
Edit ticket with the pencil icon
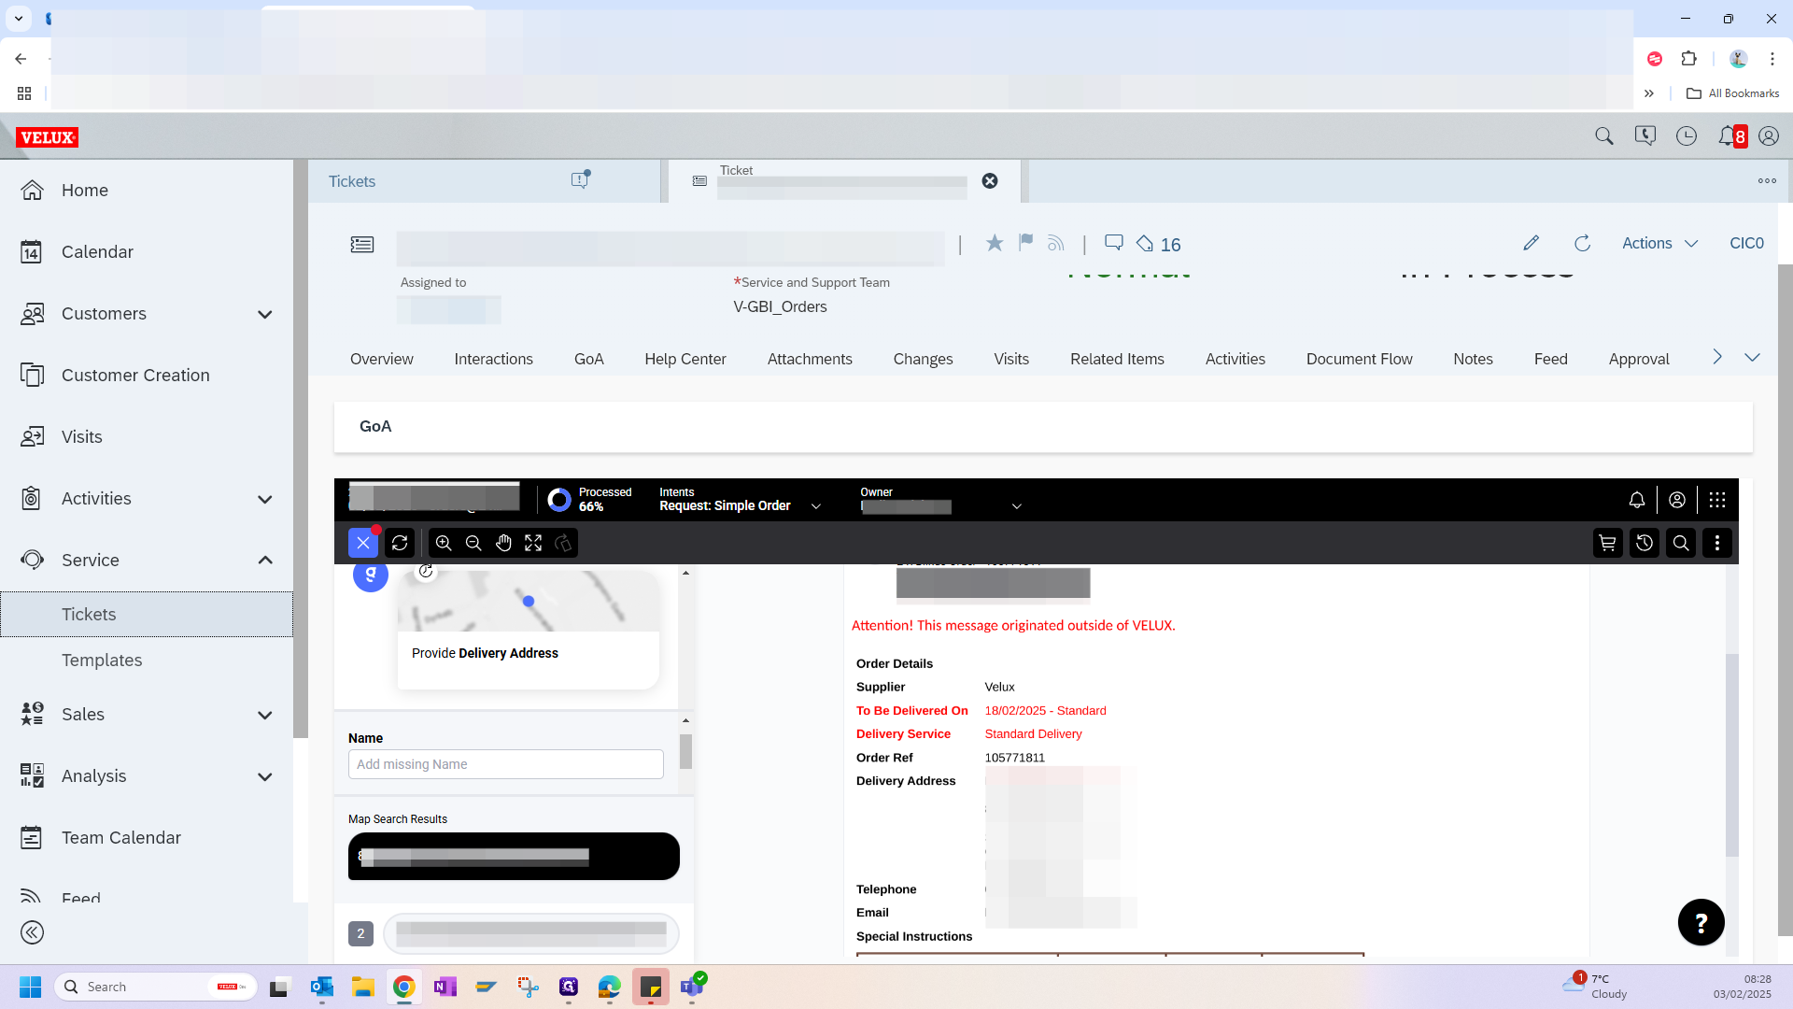(x=1531, y=243)
